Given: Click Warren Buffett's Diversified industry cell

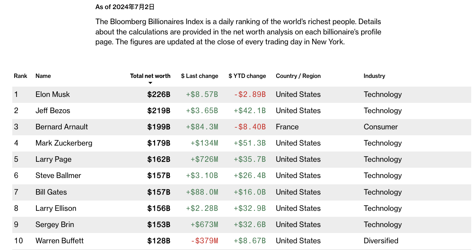Looking at the screenshot, I should 381,241.
